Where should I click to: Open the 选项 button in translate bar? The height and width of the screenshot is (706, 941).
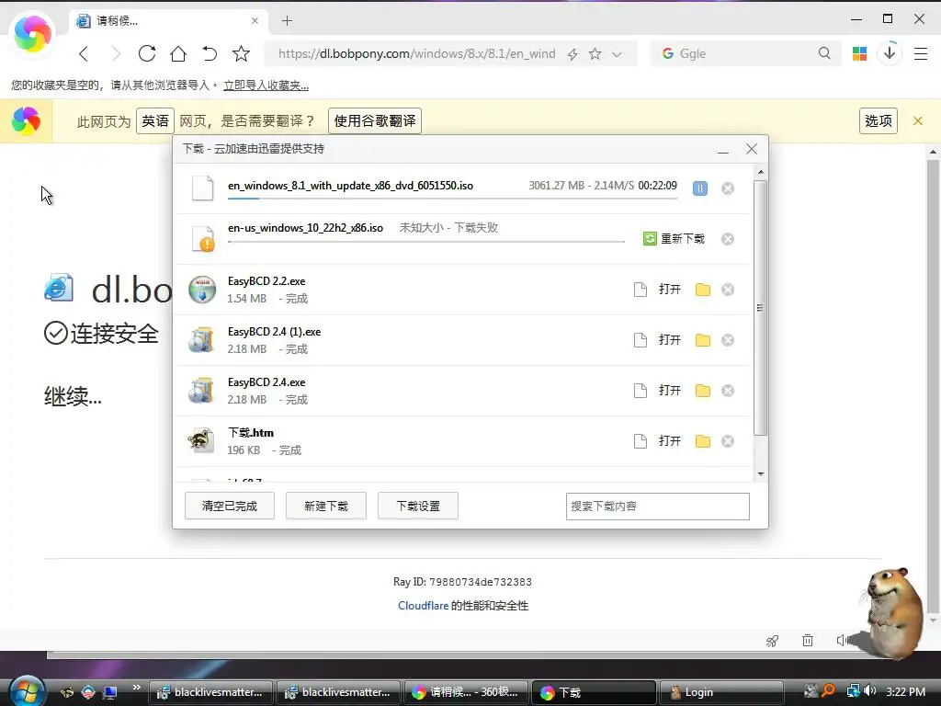click(x=878, y=120)
